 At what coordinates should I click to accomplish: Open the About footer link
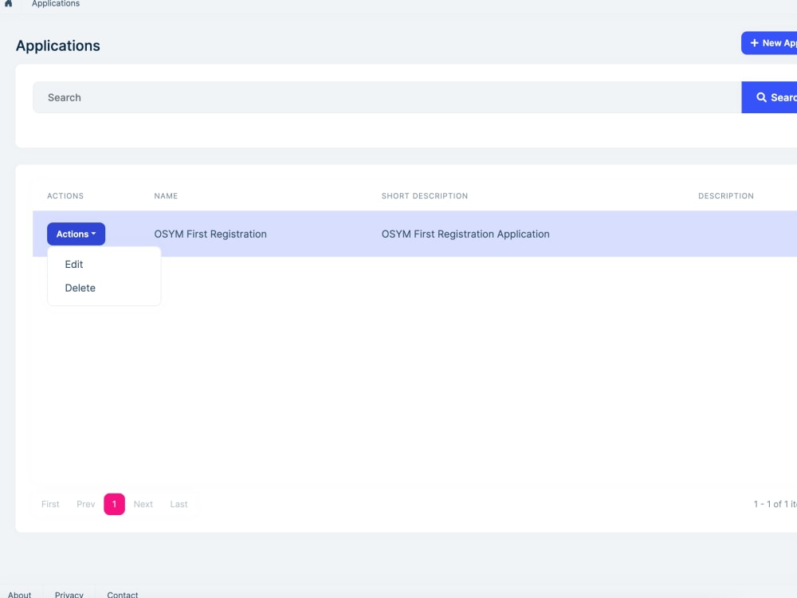19,595
